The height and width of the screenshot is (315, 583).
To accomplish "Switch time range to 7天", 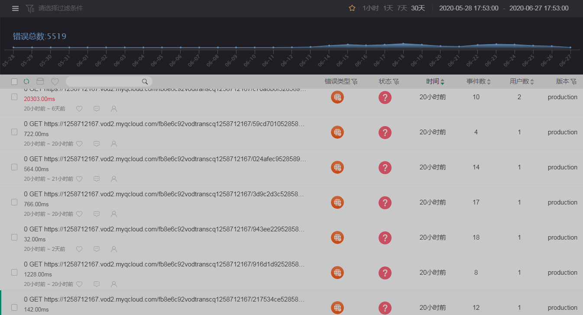I will point(402,8).
